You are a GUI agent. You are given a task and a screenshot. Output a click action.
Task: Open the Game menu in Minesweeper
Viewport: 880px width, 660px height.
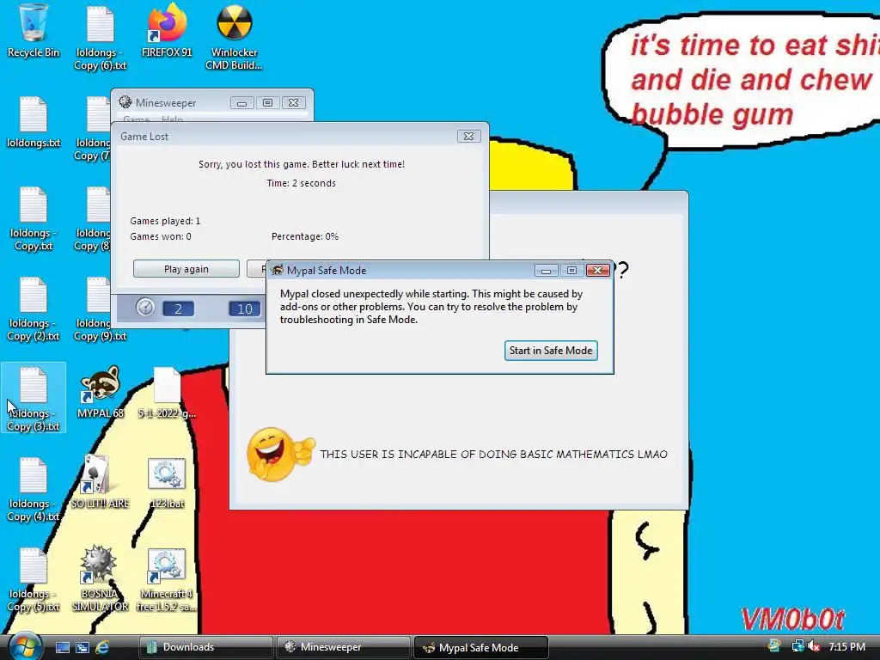tap(136, 119)
